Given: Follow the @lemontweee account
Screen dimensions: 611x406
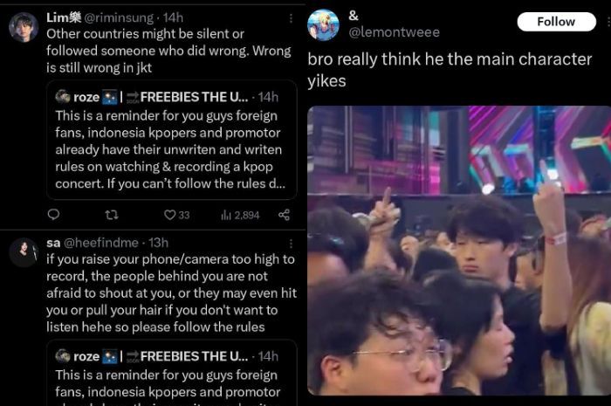Looking at the screenshot, I should click(x=556, y=22).
